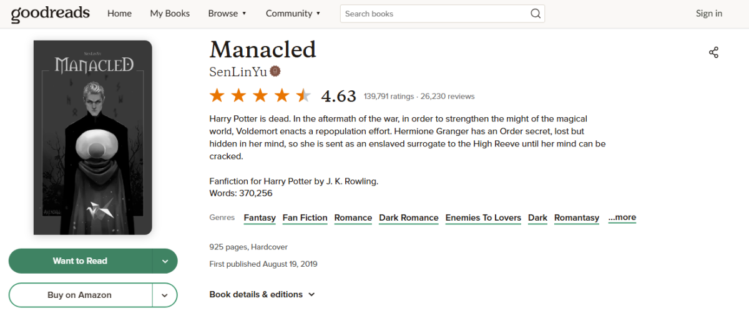The image size is (749, 311).
Task: Open the author SenLinYu's page
Action: pos(238,72)
